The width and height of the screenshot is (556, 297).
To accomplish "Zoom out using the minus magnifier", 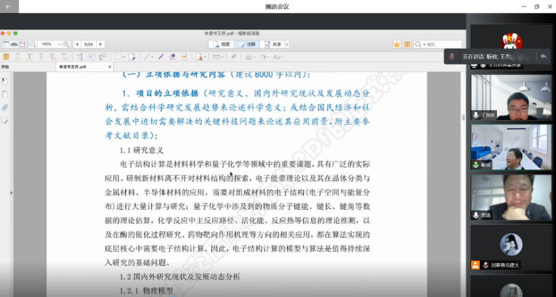I will point(33,44).
